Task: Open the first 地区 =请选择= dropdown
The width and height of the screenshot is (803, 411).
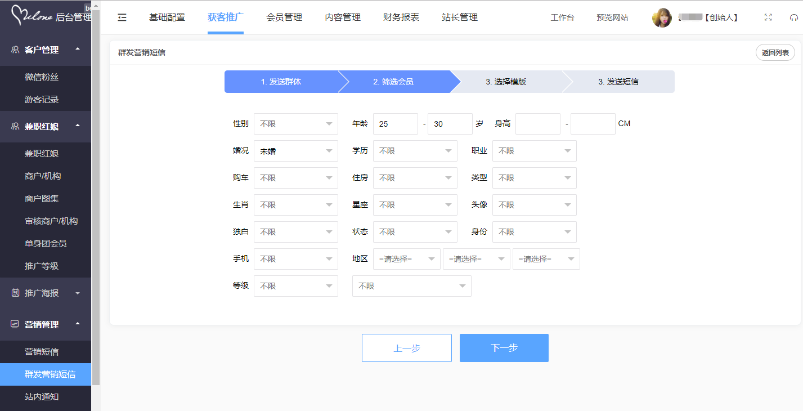Action: [x=407, y=259]
